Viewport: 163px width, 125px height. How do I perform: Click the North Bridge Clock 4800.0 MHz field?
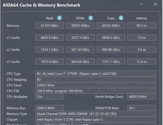[x=141, y=97]
